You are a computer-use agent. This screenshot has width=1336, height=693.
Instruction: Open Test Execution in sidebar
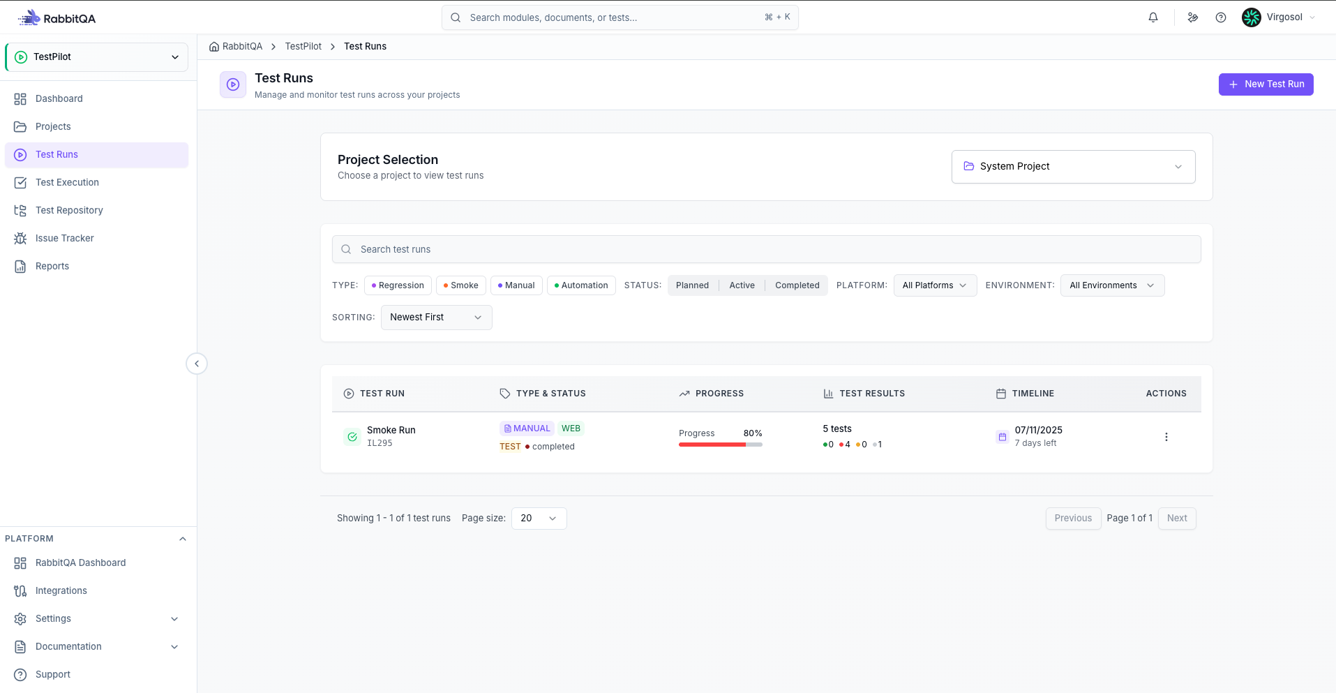click(96, 183)
